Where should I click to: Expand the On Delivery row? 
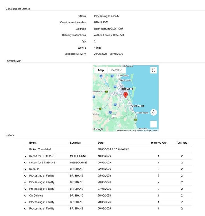[x=25, y=196]
